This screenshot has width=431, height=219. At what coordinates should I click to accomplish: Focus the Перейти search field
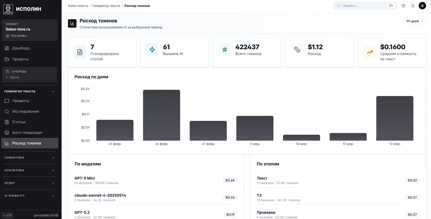point(366,6)
